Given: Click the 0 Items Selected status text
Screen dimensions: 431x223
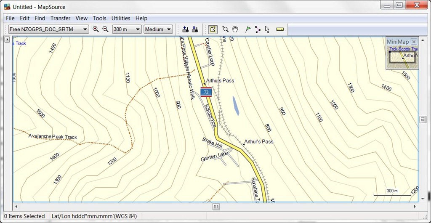Looking at the screenshot, I should [24, 216].
